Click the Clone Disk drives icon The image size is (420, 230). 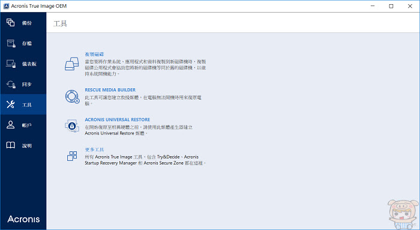coord(72,64)
